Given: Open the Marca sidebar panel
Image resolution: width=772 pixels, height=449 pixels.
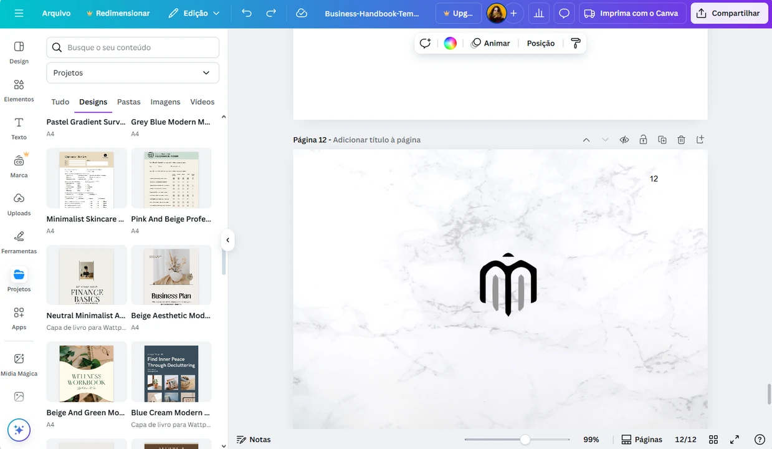Looking at the screenshot, I should pyautogui.click(x=19, y=167).
